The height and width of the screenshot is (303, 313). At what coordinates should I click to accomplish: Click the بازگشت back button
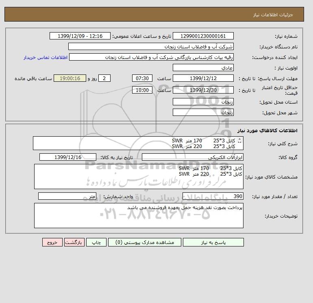[74, 242]
